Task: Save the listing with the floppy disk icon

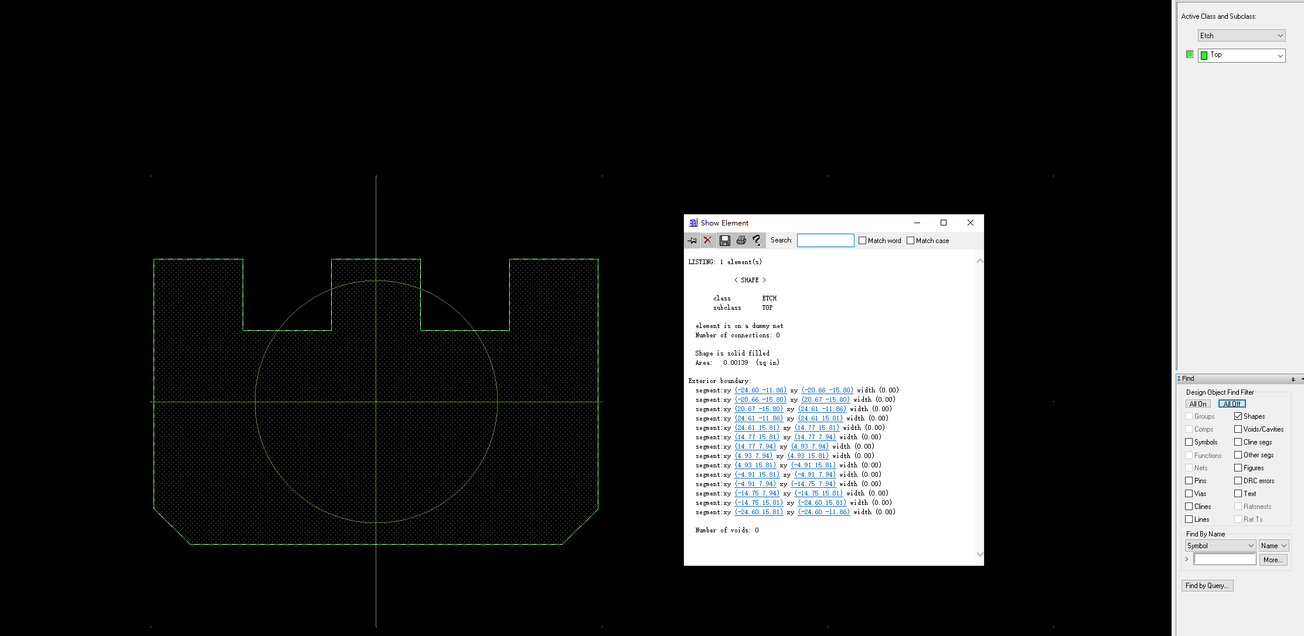Action: click(725, 241)
